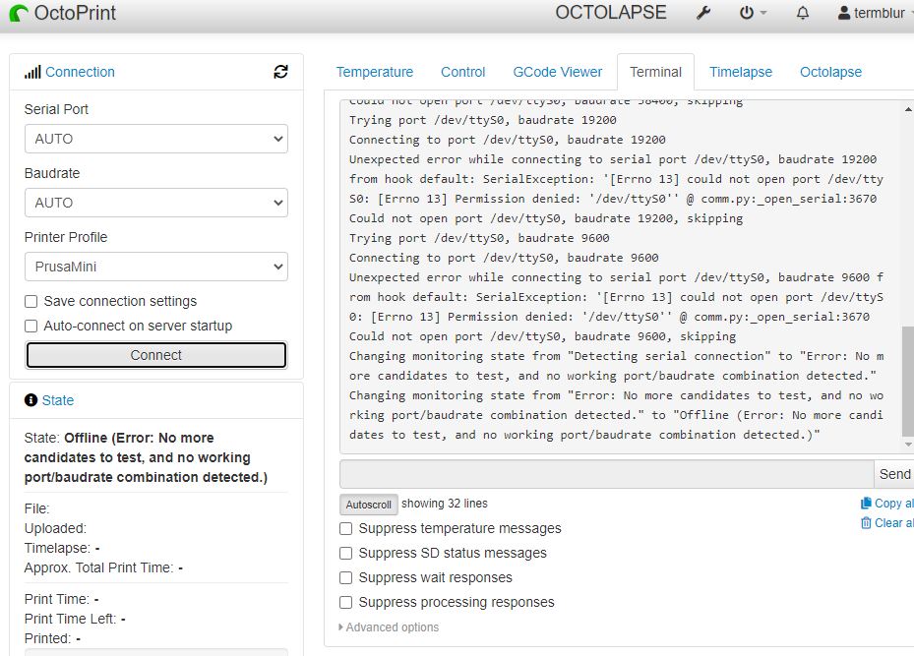The height and width of the screenshot is (656, 914).
Task: Click the "Print Time Left" label
Action: tap(70, 619)
